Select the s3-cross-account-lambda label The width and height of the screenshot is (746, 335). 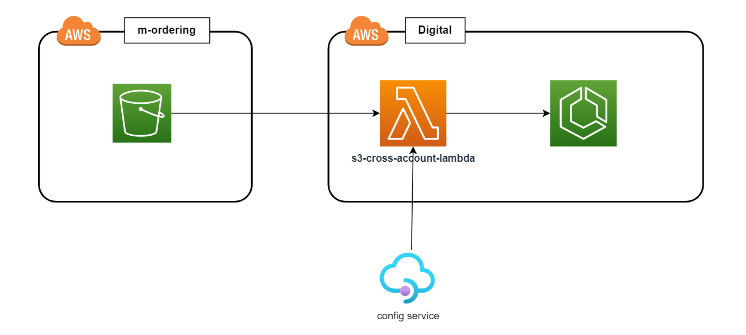(x=413, y=159)
